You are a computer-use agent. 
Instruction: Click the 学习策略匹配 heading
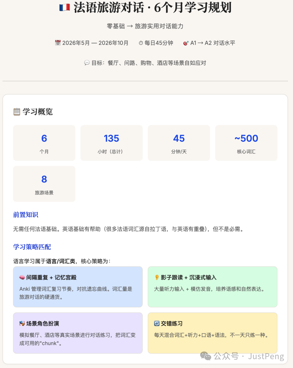[32, 247]
